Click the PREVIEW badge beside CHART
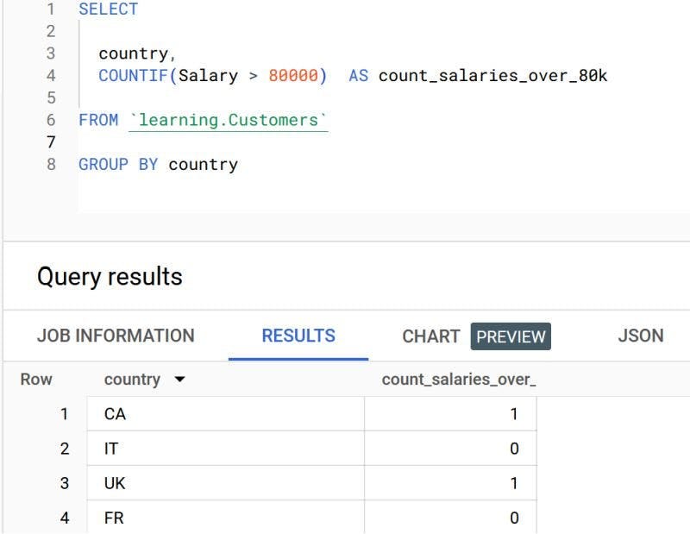This screenshot has width=690, height=534. tap(511, 336)
